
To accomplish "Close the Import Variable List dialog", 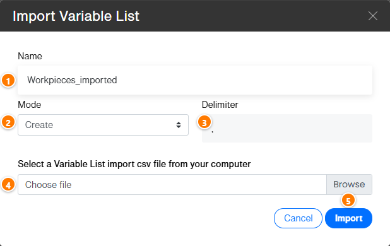I will 372,16.
